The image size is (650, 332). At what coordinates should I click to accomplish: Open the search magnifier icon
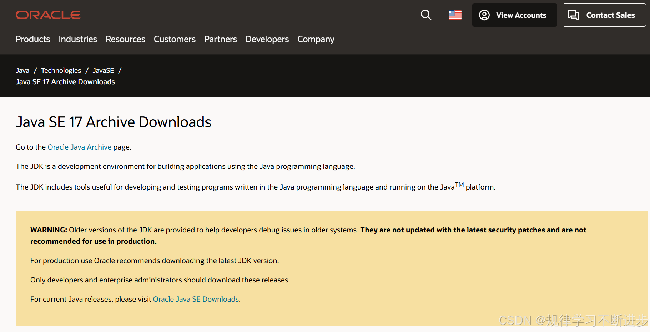tap(426, 15)
